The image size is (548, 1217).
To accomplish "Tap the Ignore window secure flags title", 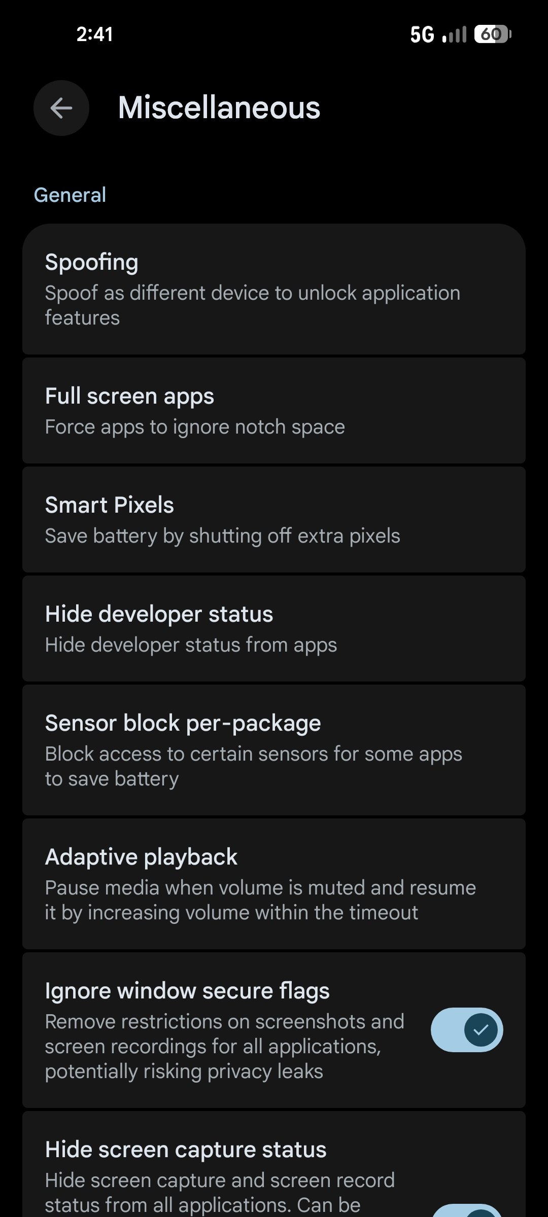I will 187,991.
